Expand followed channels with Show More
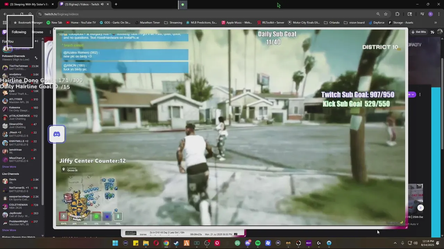The height and width of the screenshot is (249, 444). (x=9, y=167)
